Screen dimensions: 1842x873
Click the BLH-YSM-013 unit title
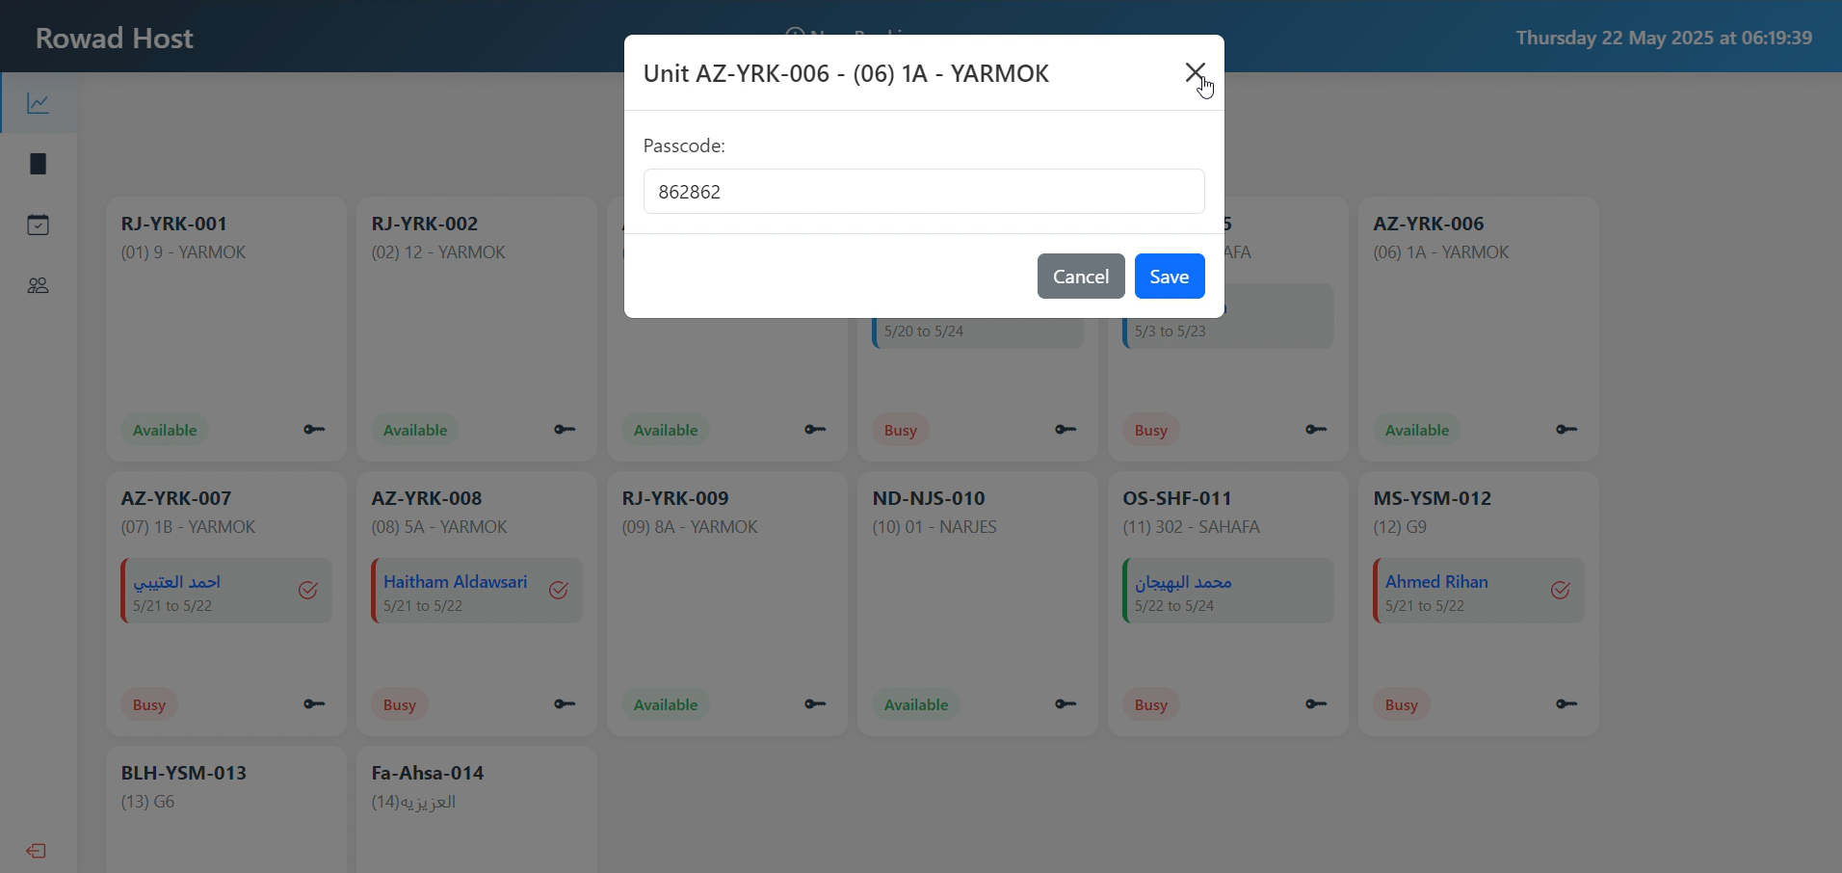point(184,773)
